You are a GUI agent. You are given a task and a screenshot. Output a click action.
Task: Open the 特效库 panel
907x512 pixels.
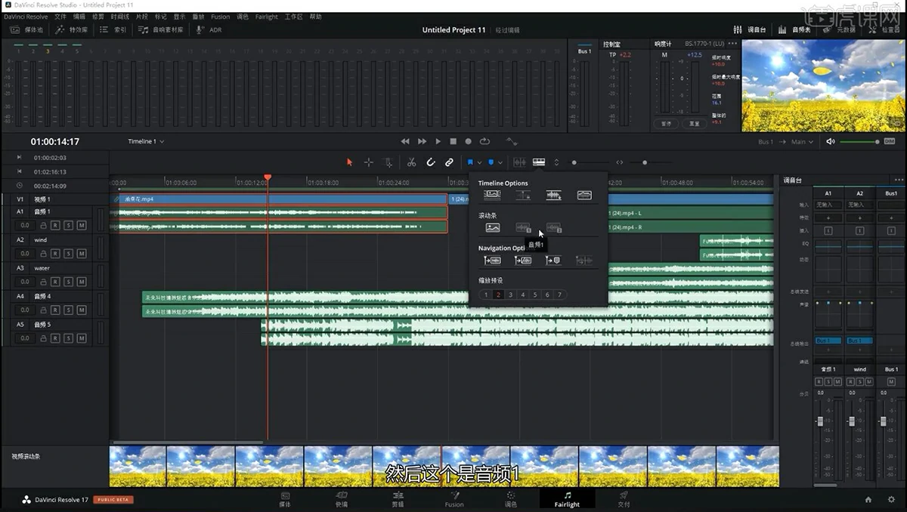pos(71,29)
